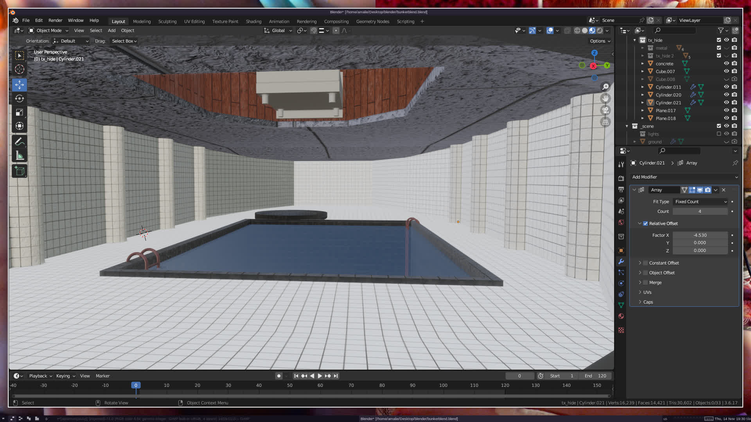Image resolution: width=751 pixels, height=422 pixels.
Task: Open the viewport Options popover
Action: click(x=600, y=41)
